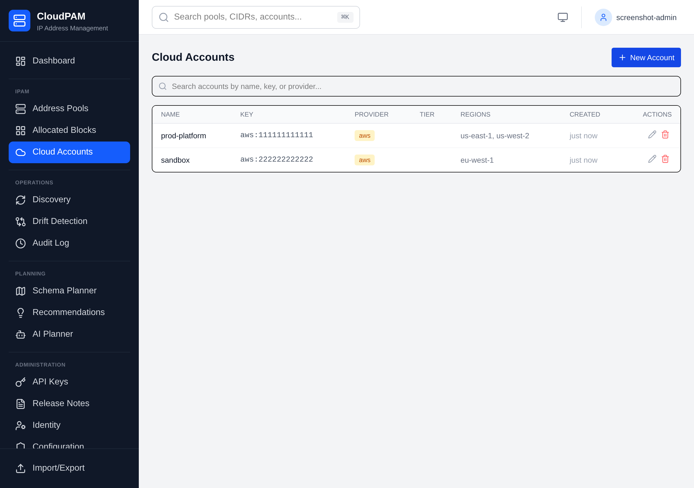The image size is (694, 488).
Task: Click the NAME column header
Action: [x=170, y=114]
